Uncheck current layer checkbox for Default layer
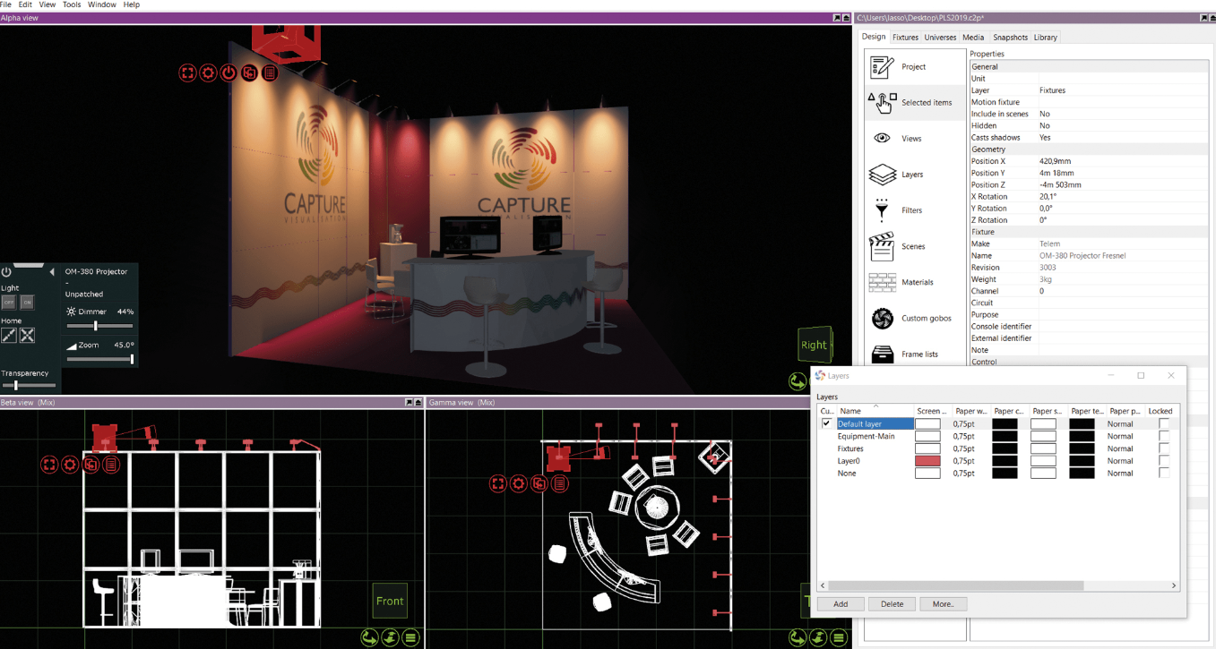 click(826, 424)
